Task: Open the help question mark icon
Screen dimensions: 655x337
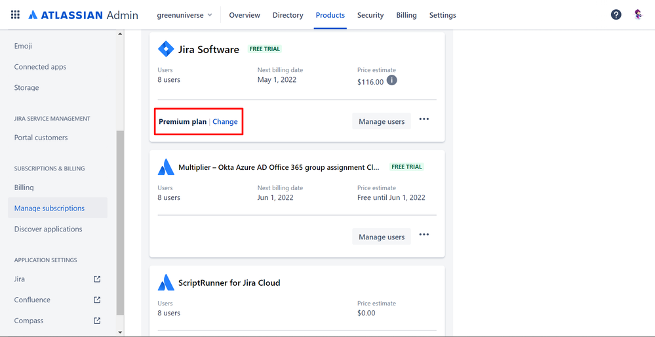Action: pos(616,15)
